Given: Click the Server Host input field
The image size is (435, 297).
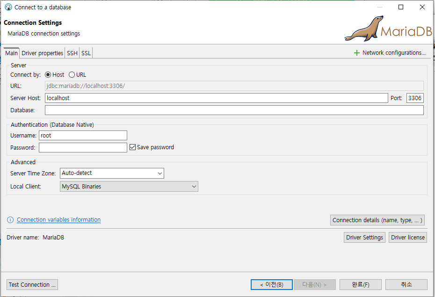Looking at the screenshot, I should point(217,98).
